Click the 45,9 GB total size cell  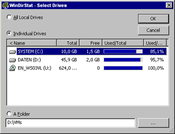tap(69, 60)
